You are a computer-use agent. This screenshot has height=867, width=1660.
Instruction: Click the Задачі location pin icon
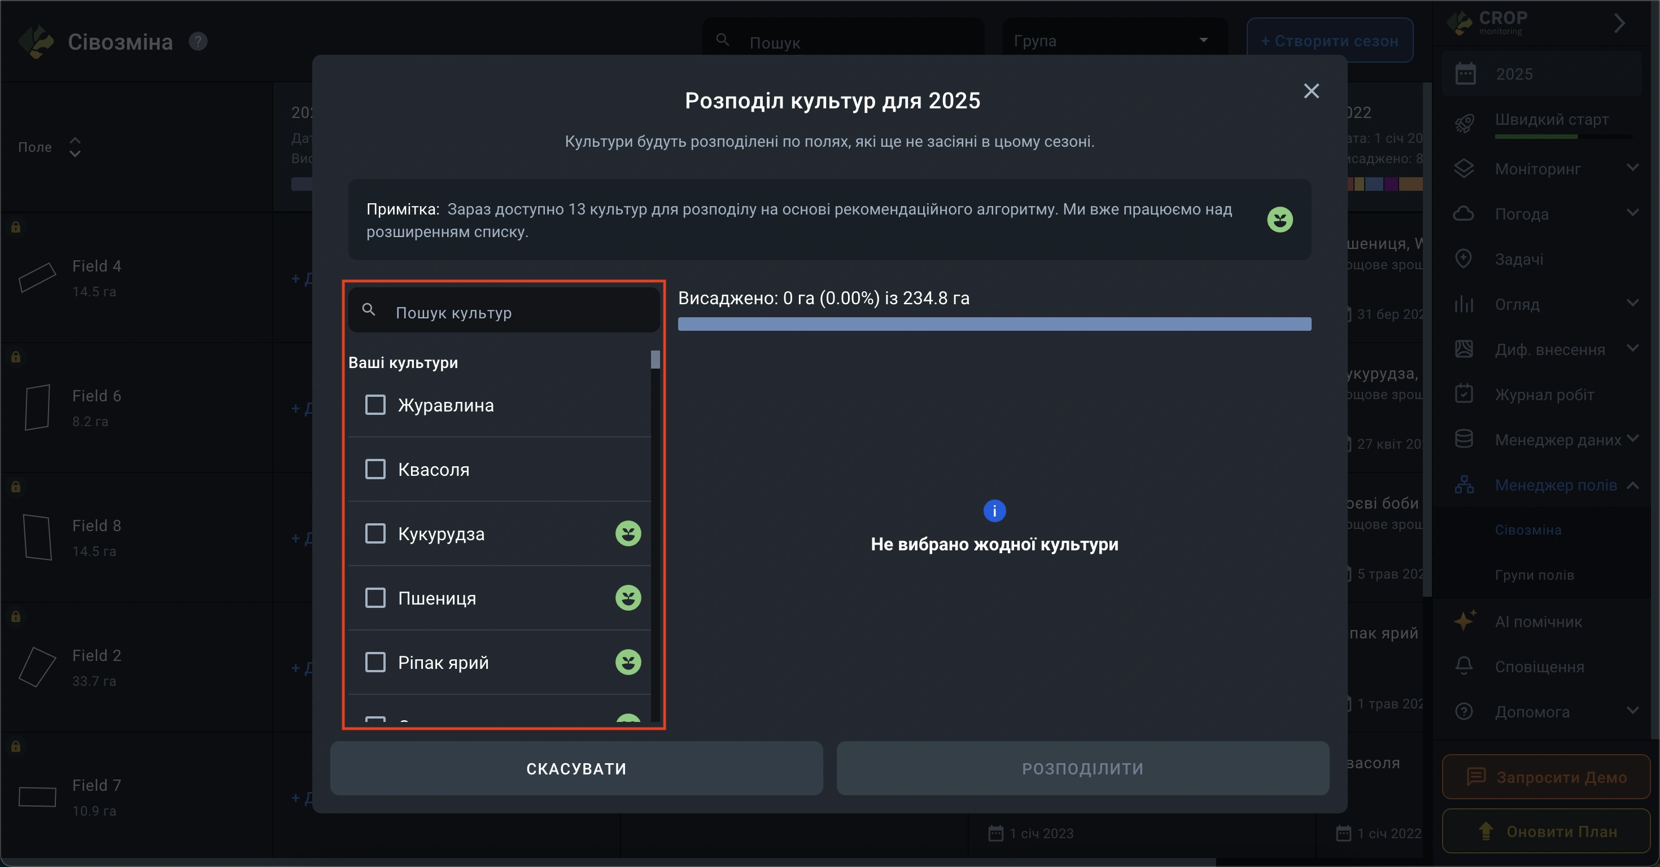pos(1464,259)
